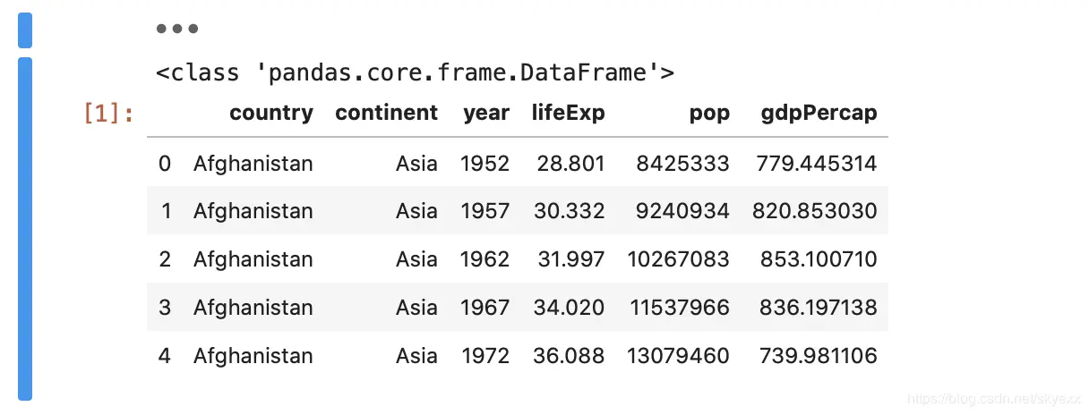Click Afghanistan in row 4

[253, 356]
